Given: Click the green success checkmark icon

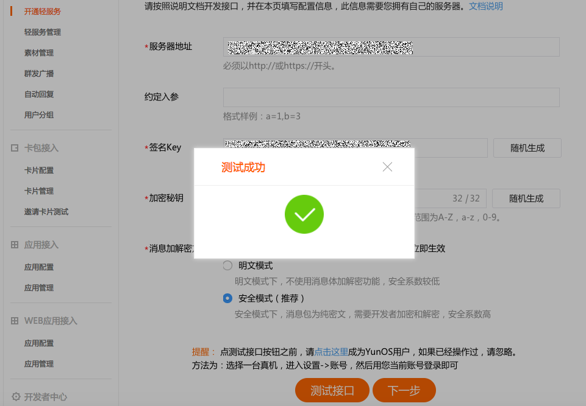Looking at the screenshot, I should click(x=304, y=214).
